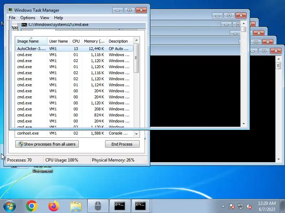Select the conhost.exe process row

[x=74, y=133]
